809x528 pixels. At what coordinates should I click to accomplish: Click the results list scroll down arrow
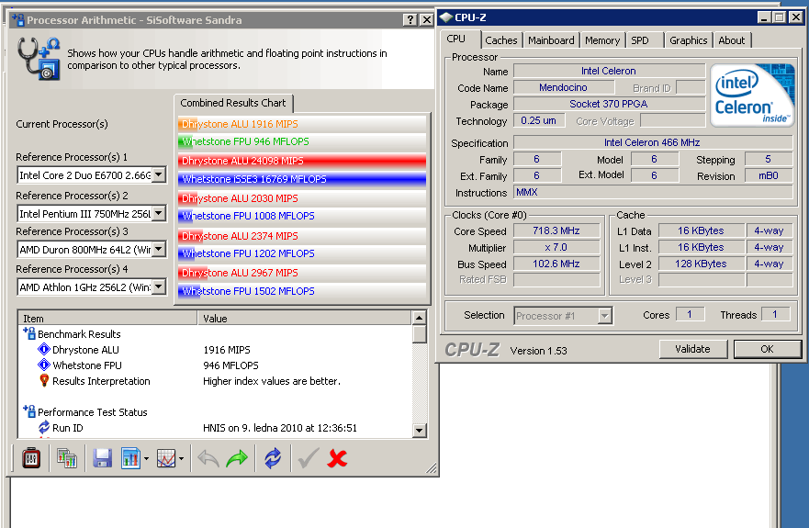point(420,430)
